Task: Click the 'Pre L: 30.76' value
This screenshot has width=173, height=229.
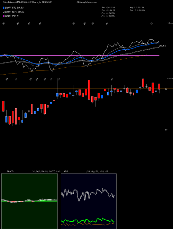Action: pos(108,13)
